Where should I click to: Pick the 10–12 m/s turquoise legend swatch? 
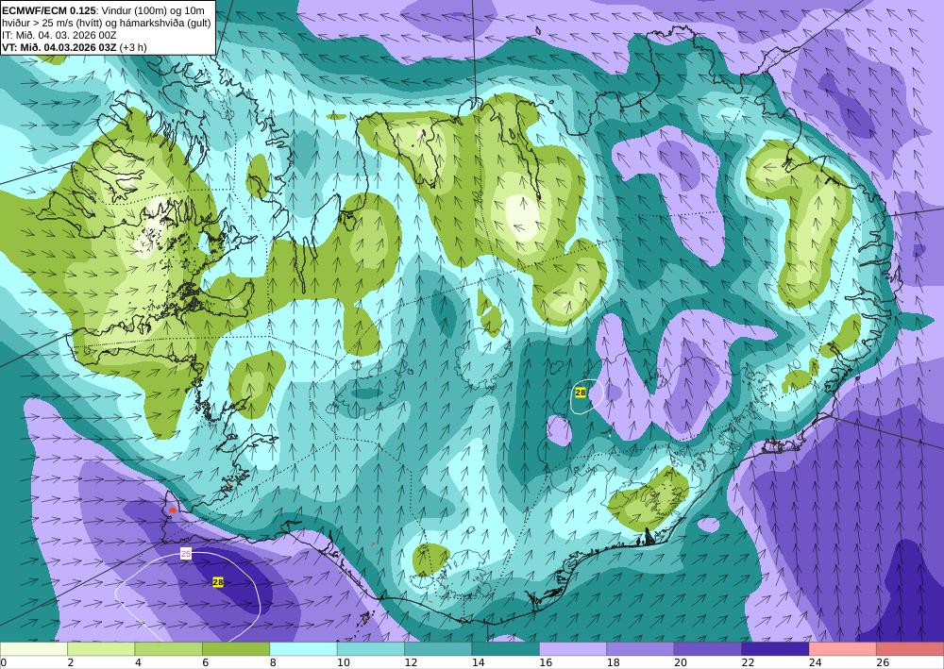coord(371,648)
